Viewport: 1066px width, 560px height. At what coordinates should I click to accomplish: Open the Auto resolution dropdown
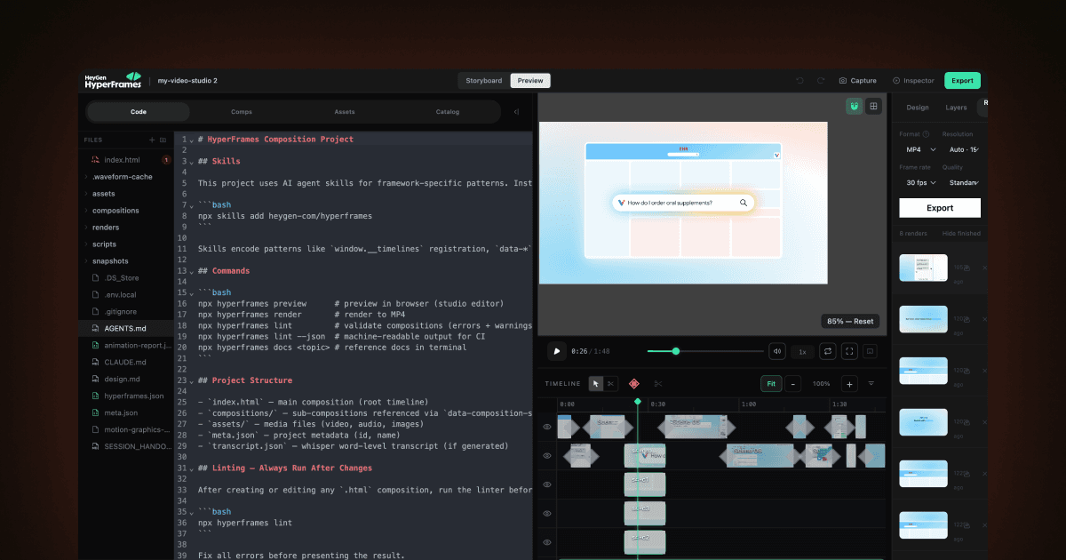point(963,149)
